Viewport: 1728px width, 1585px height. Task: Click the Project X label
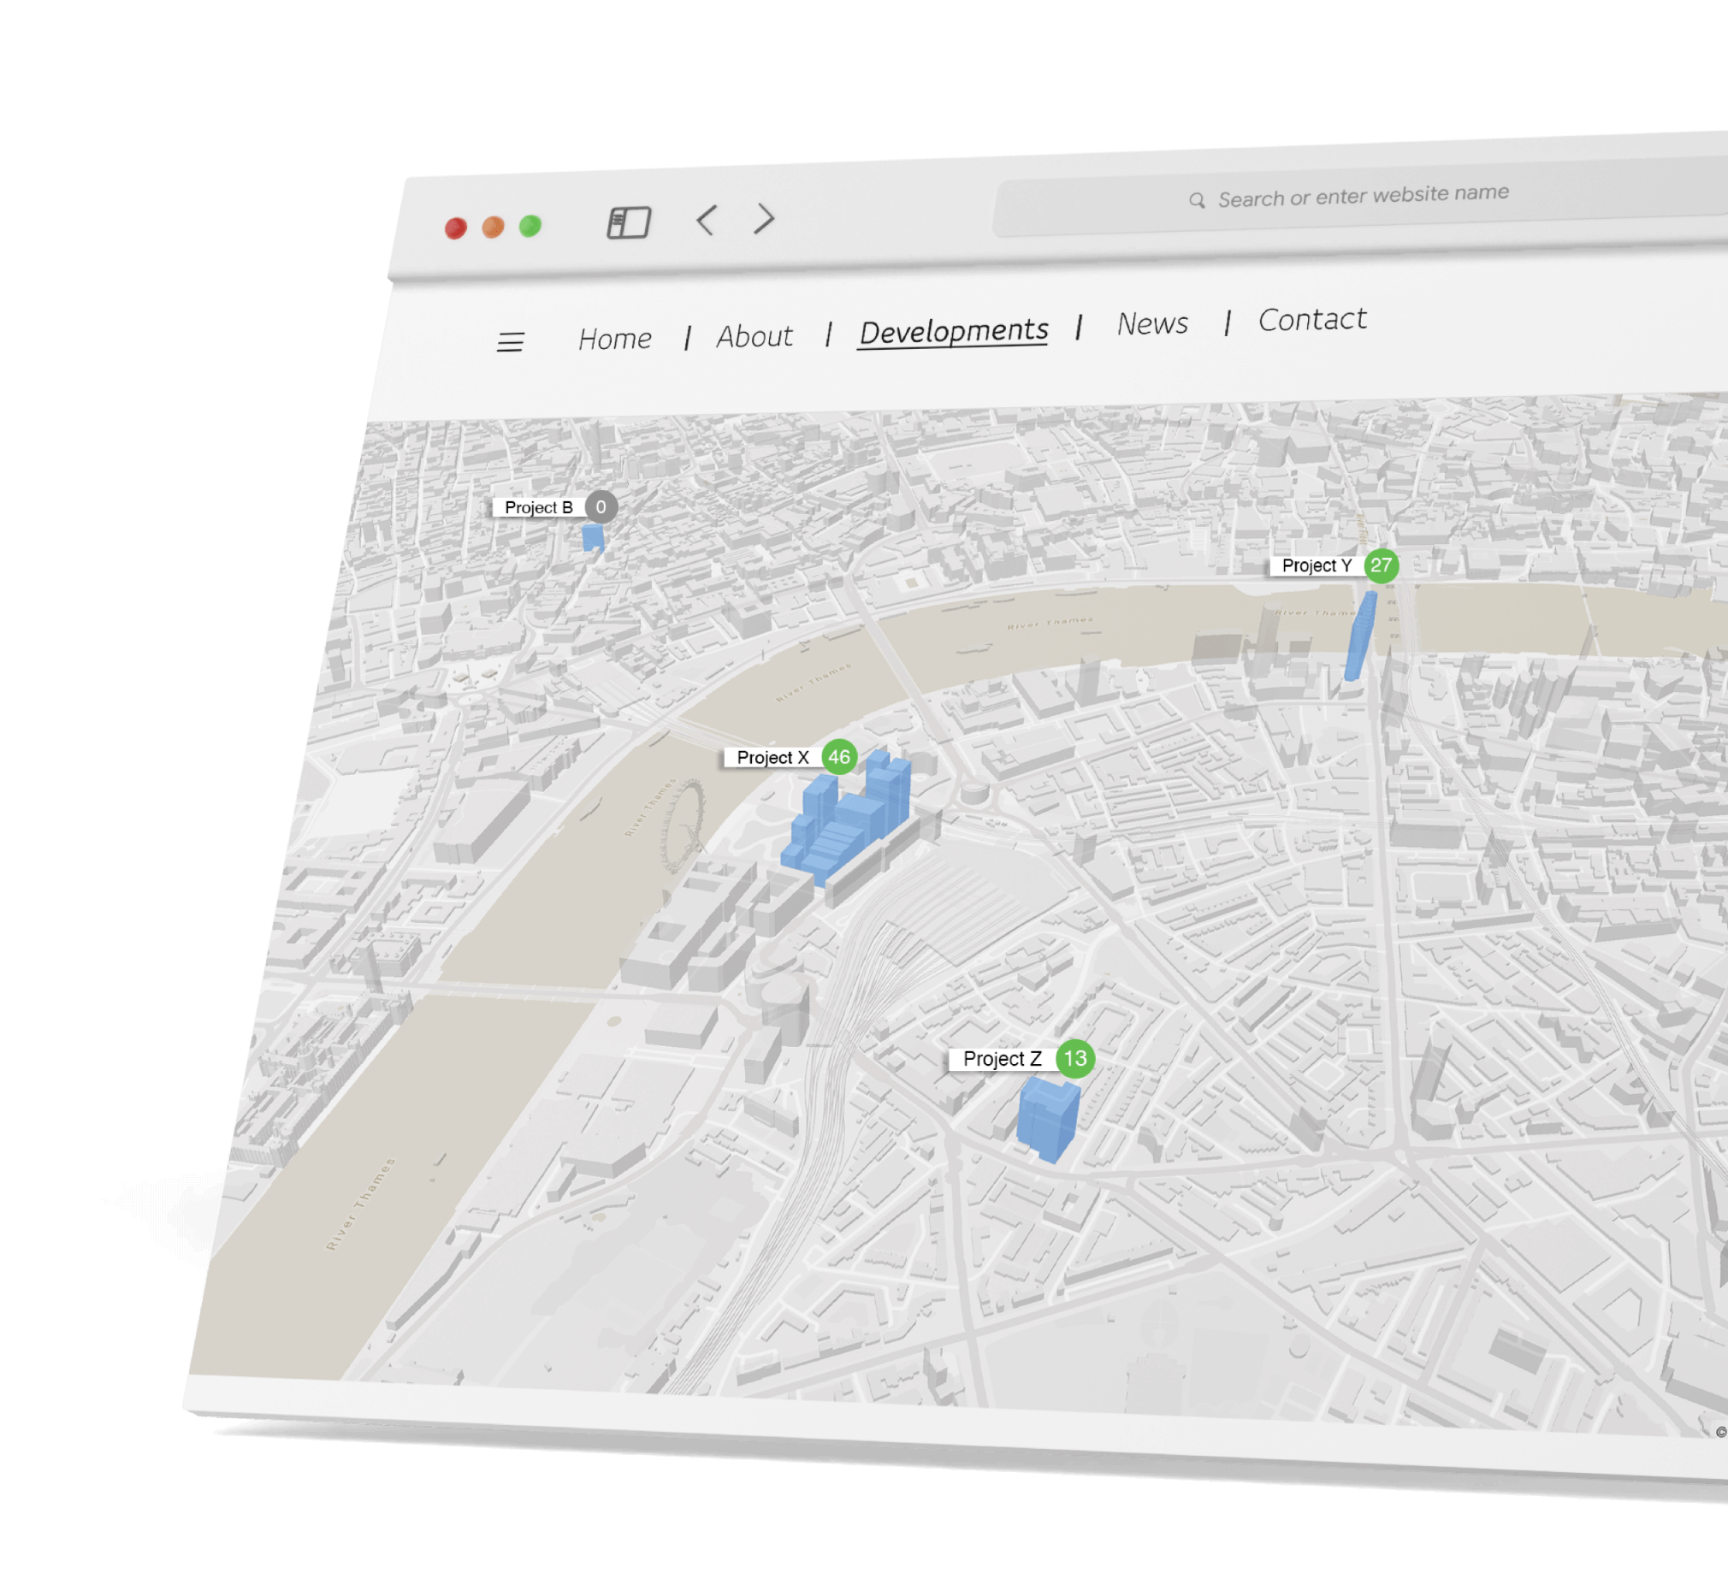pos(772,757)
